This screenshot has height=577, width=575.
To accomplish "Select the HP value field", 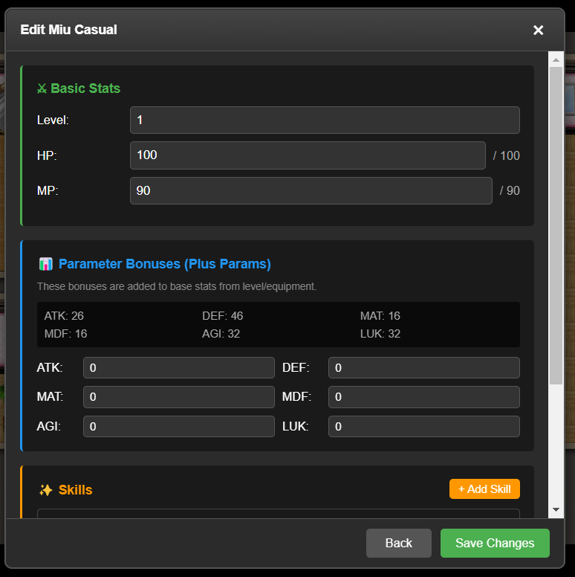I will tap(308, 155).
